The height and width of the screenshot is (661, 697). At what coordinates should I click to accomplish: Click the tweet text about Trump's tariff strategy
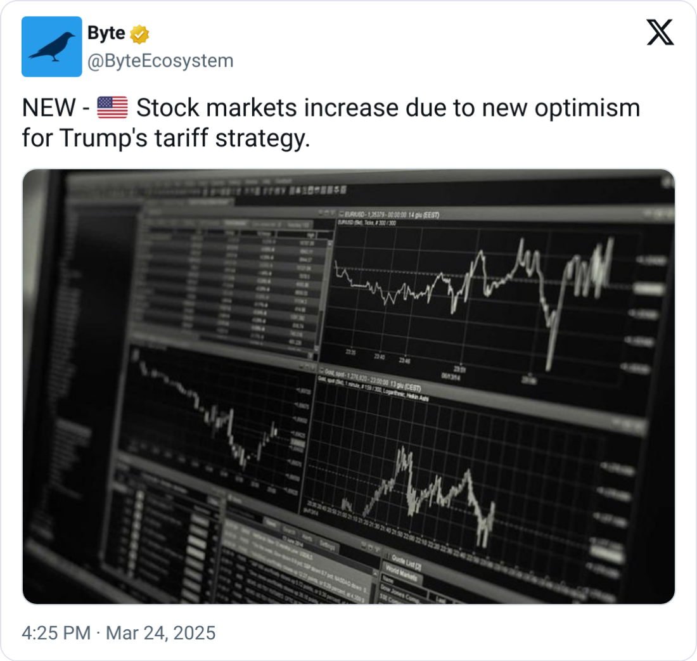click(x=331, y=123)
